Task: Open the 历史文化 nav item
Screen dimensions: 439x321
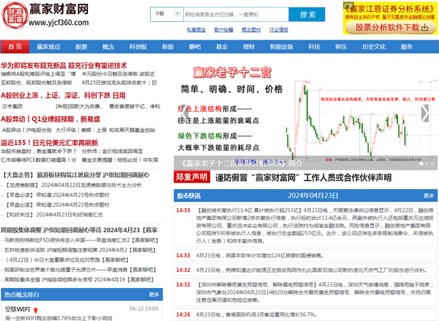Action: click(374, 47)
